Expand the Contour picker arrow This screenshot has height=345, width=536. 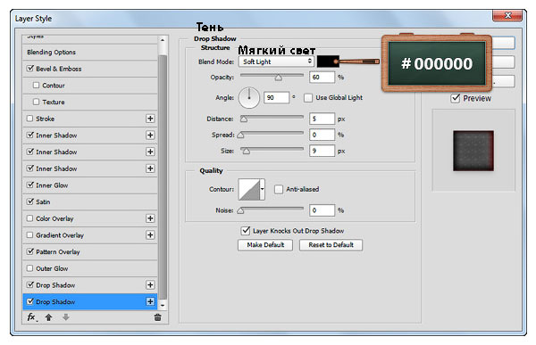point(262,189)
